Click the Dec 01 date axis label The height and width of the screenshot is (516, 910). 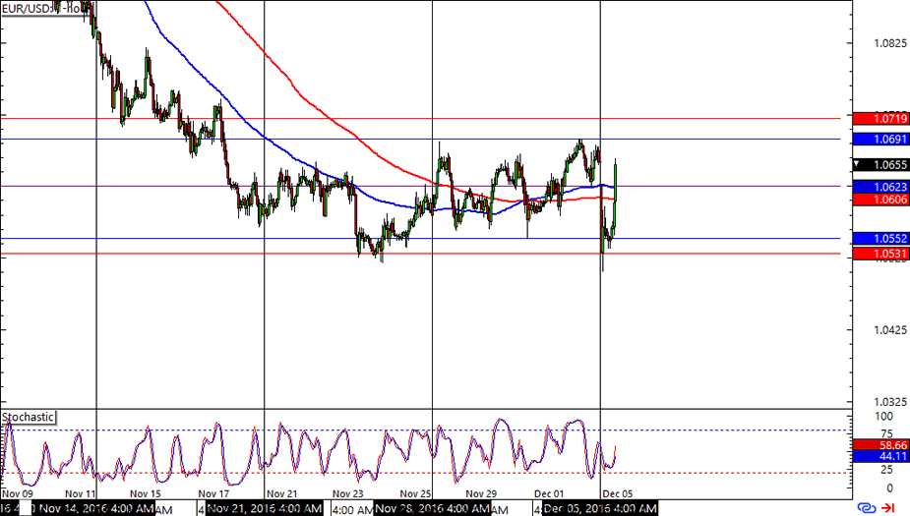(x=549, y=494)
